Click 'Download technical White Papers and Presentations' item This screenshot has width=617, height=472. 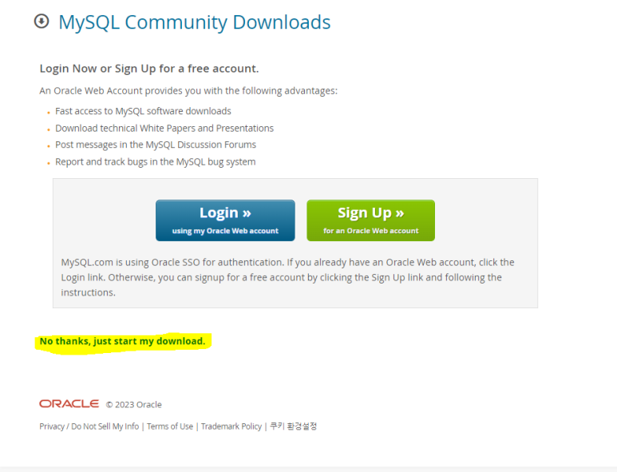(x=164, y=129)
